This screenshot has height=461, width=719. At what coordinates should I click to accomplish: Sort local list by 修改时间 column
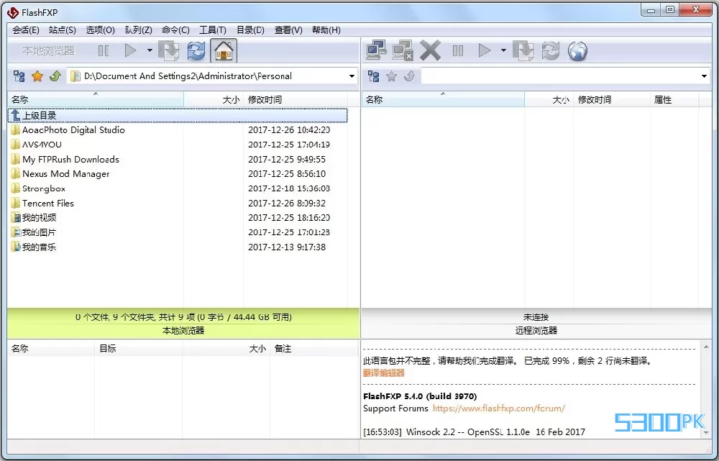[x=296, y=99]
